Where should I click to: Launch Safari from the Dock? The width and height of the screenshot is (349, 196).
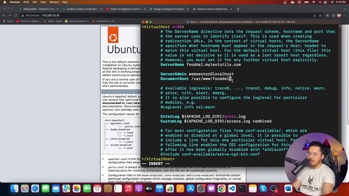pyautogui.click(x=35, y=189)
